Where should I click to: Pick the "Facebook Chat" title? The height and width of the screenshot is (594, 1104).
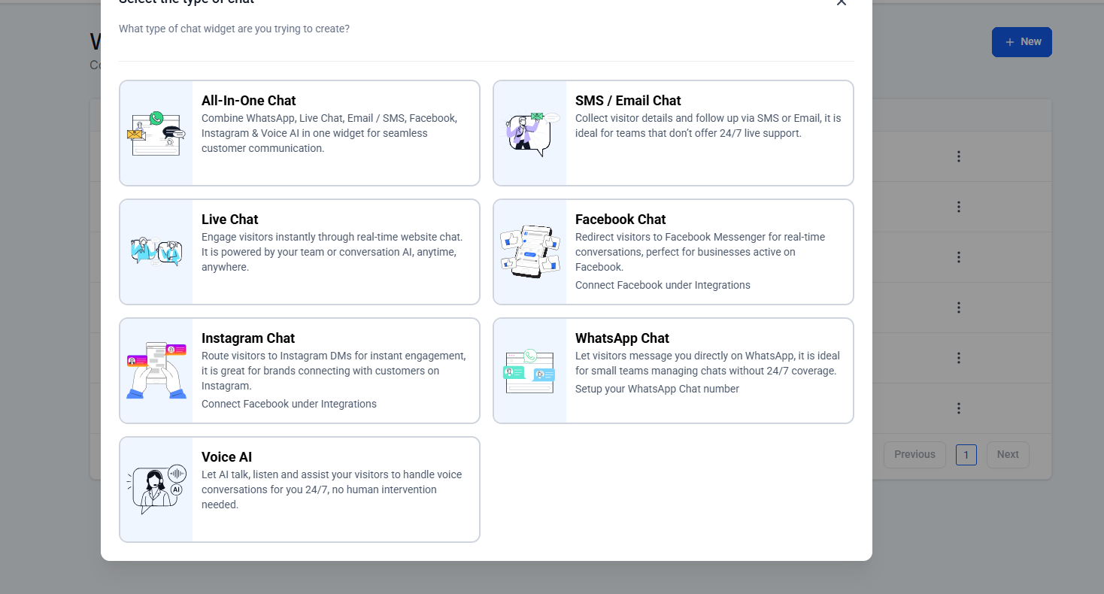click(x=620, y=220)
